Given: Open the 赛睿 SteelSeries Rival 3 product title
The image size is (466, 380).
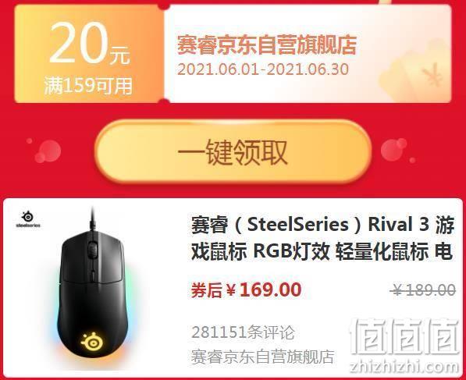Looking at the screenshot, I should tap(322, 238).
